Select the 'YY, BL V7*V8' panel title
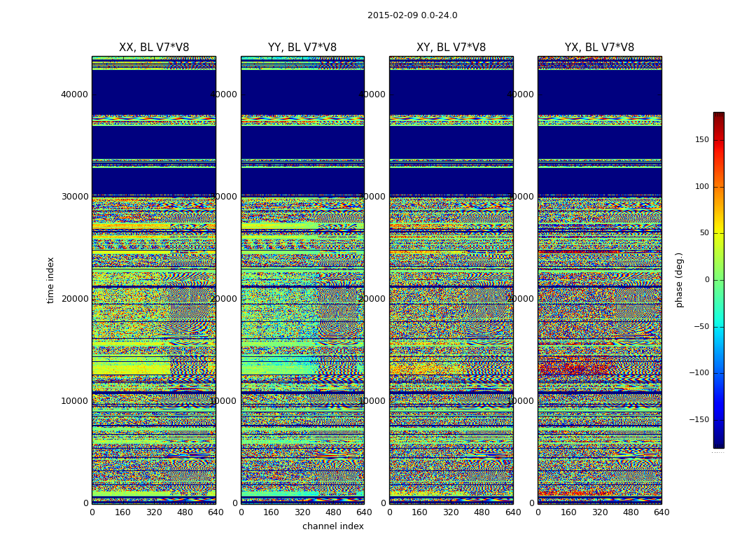The image size is (735, 560). (302, 48)
